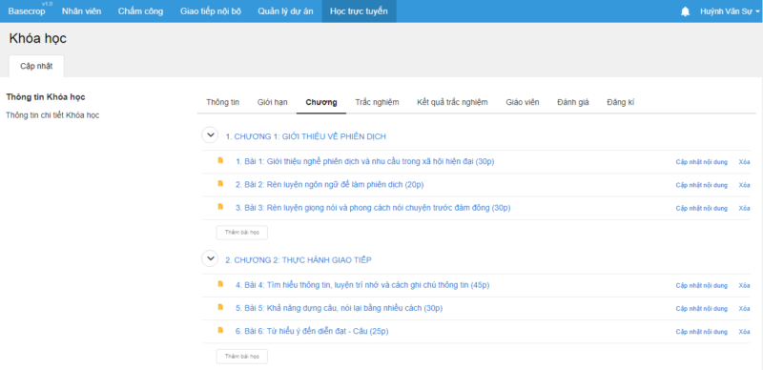Open the Chương 1: Giới thiệu về phiên dịch title

pos(305,136)
